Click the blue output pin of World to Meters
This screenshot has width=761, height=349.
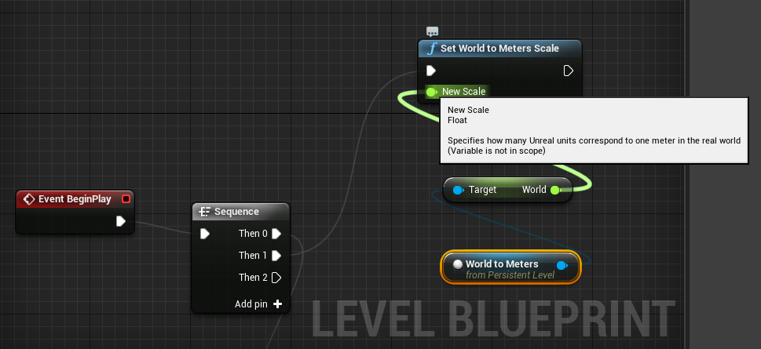pos(562,265)
